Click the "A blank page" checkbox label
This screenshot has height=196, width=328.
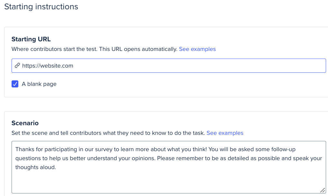pos(39,84)
